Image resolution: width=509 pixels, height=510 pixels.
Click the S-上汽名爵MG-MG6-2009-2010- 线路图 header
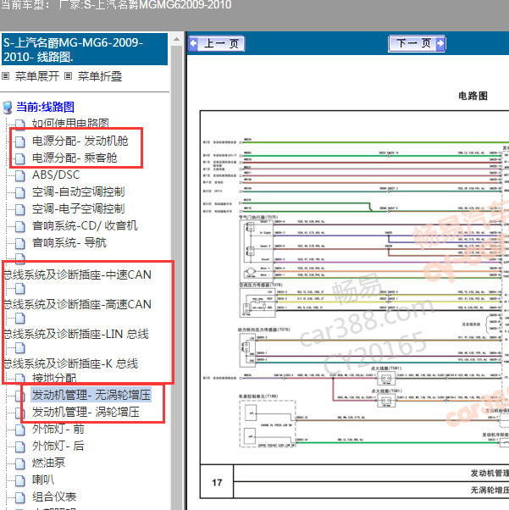85,49
